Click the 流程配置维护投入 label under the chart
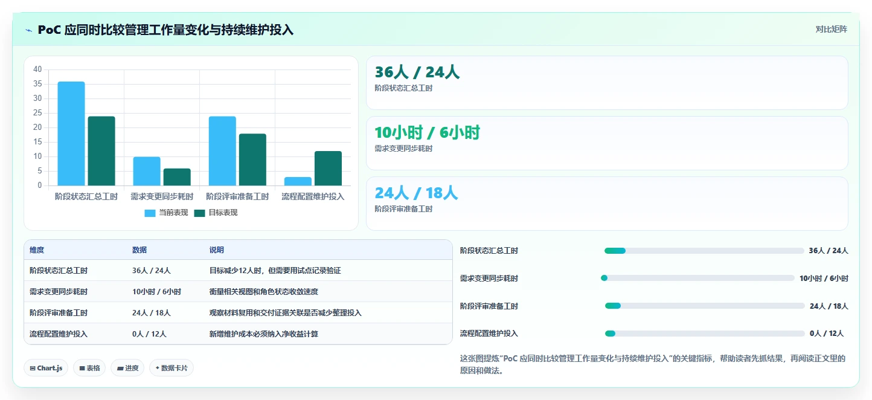 [313, 197]
